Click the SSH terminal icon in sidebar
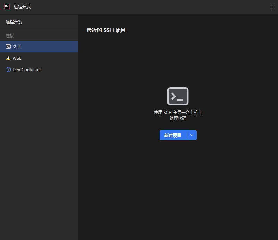 click(8, 47)
